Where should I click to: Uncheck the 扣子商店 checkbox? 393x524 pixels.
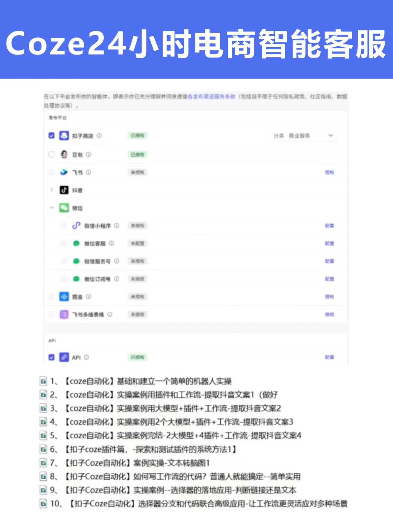[x=52, y=136]
